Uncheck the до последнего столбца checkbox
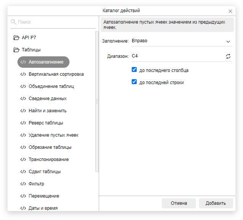Screen dimensions: 243x220 click(x=134, y=70)
